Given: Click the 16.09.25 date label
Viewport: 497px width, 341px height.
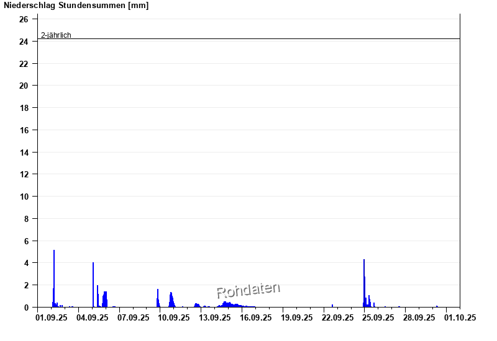Looking at the screenshot, I should point(256,317).
